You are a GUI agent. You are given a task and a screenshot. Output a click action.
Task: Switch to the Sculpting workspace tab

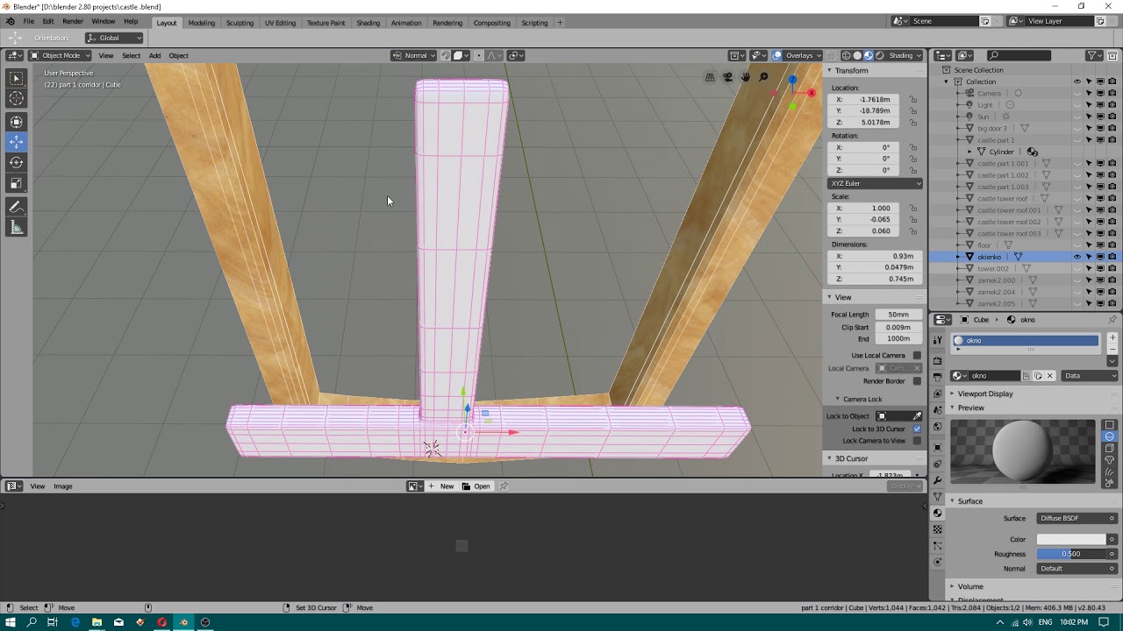pyautogui.click(x=240, y=23)
